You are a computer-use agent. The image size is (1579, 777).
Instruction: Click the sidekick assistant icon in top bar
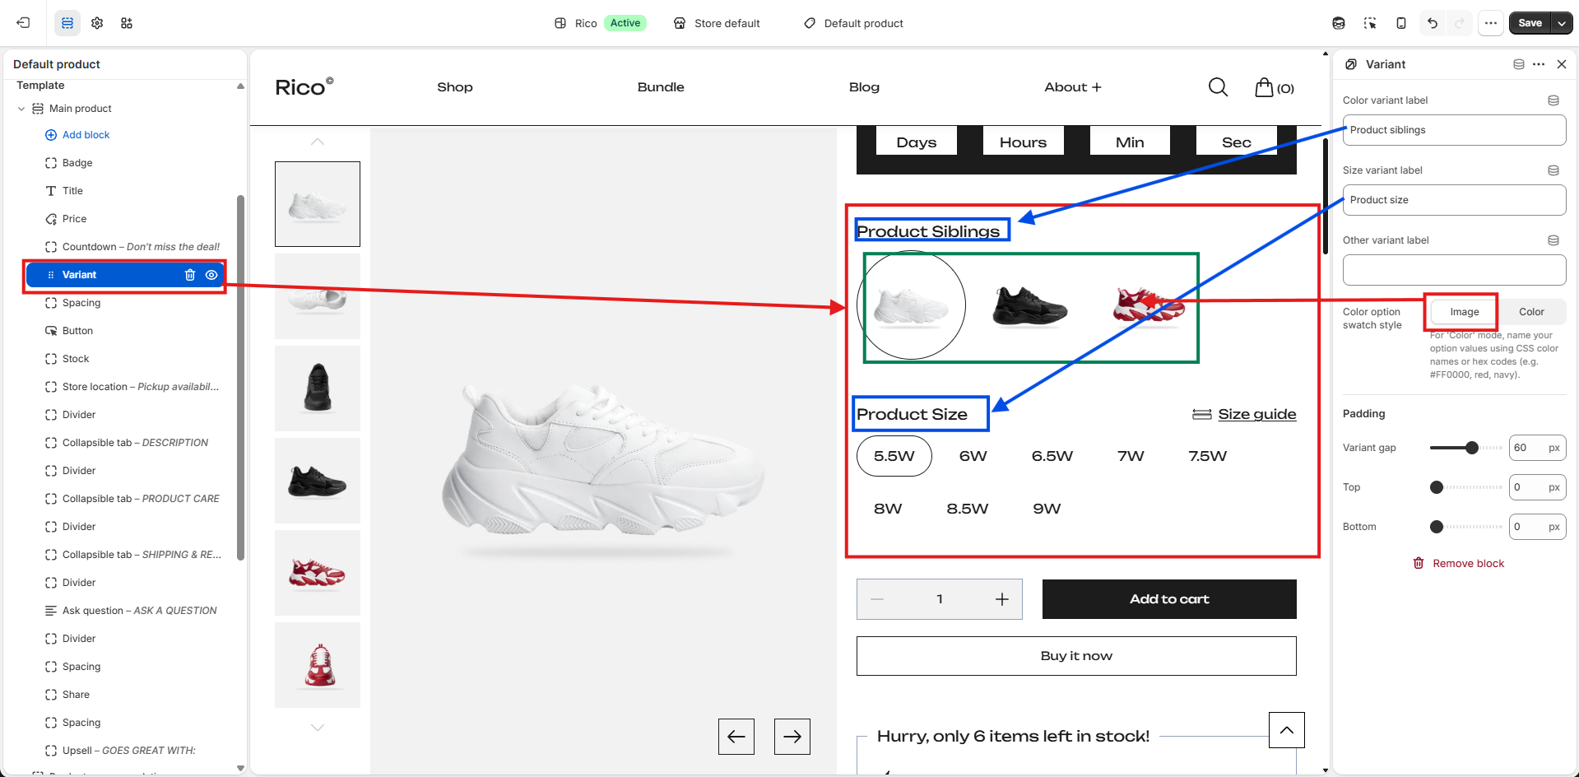click(x=1339, y=23)
